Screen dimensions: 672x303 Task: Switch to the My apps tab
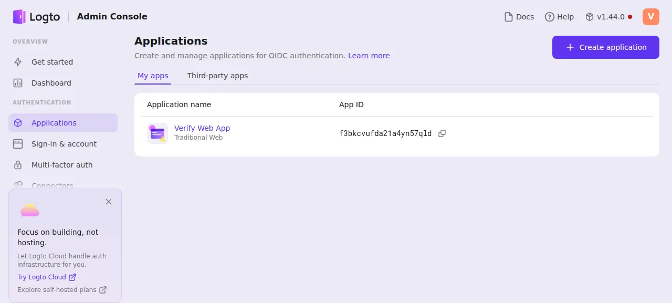(x=153, y=76)
